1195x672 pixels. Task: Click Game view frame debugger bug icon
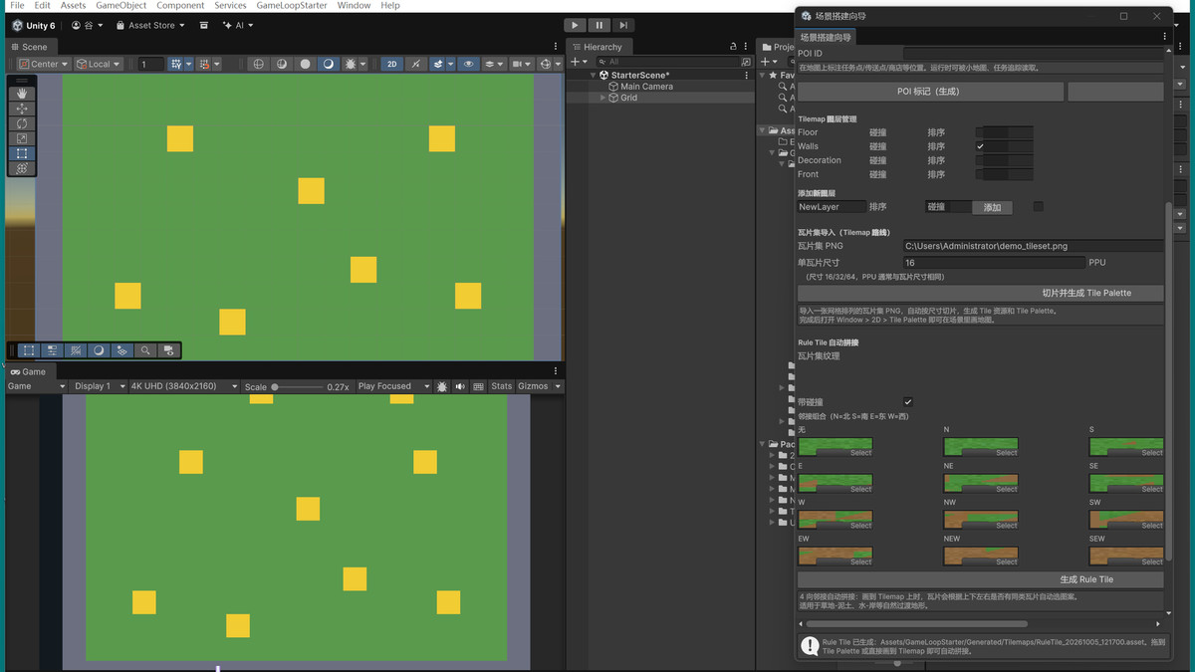click(x=442, y=386)
